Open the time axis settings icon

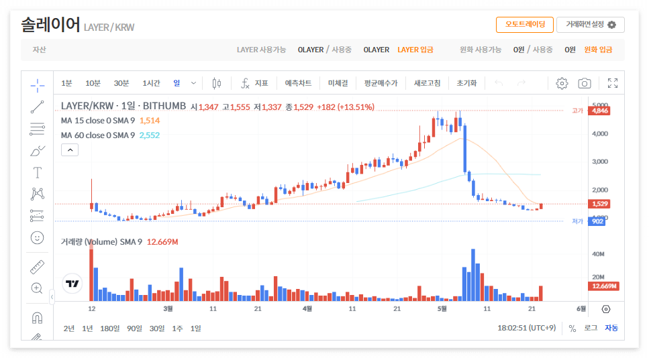pyautogui.click(x=606, y=309)
